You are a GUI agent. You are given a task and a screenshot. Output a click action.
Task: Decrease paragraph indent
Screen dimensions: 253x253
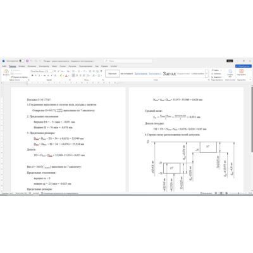click(90, 71)
